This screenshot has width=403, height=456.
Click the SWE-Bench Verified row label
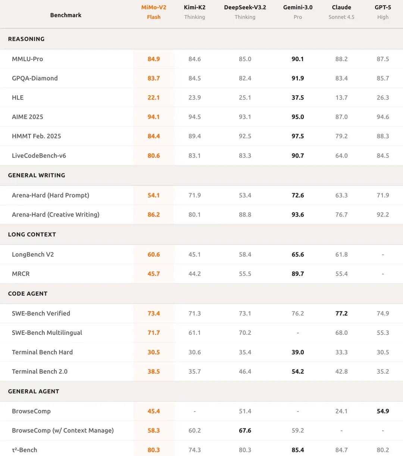pos(41,313)
